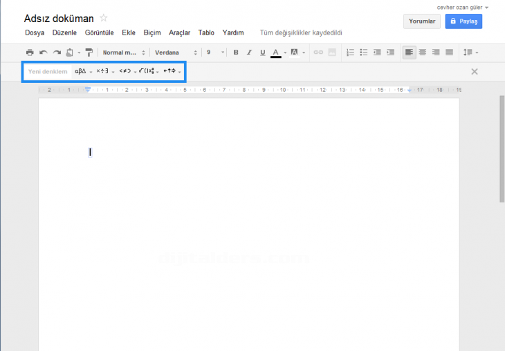The image size is (505, 351).
Task: Expand highlight color dropdown arrow
Action: 304,53
